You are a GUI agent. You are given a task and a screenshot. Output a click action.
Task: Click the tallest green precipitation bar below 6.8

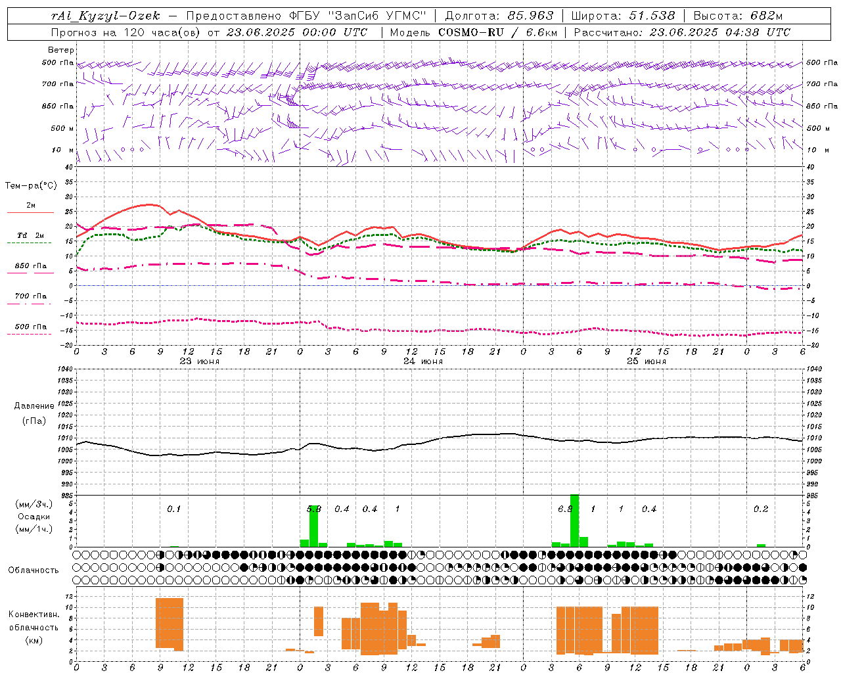[x=574, y=521]
